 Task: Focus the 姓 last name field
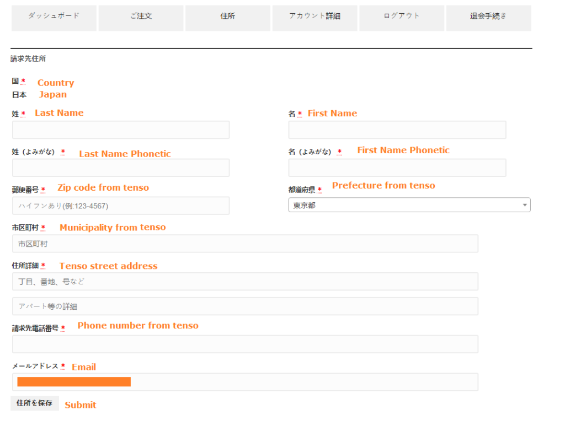[x=120, y=130]
